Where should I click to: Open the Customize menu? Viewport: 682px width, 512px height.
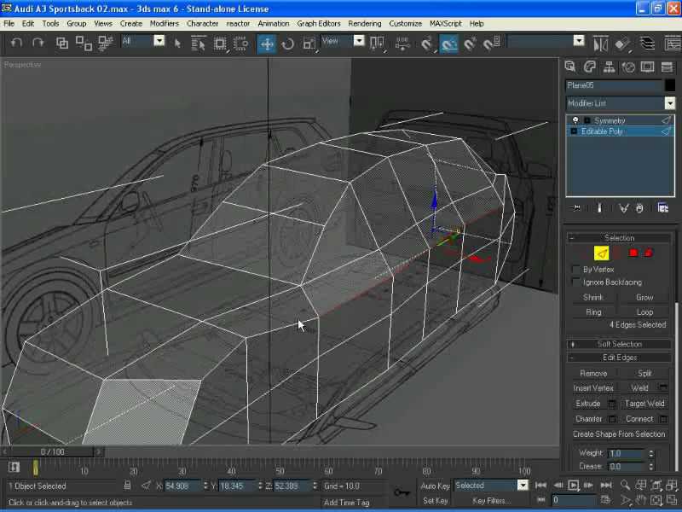click(405, 24)
